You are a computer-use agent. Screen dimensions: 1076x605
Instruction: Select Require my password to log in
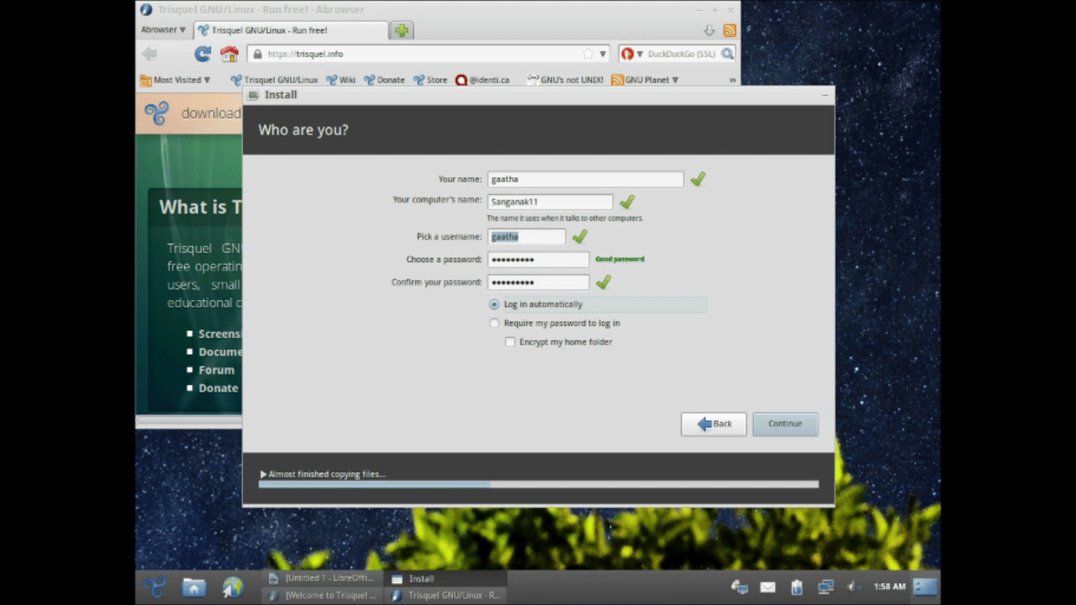[x=494, y=324]
